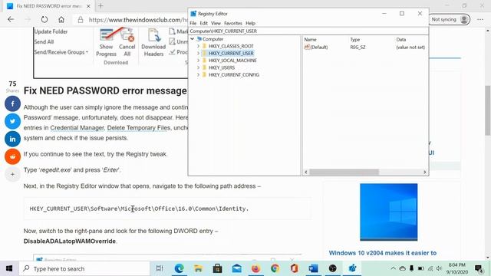Image resolution: width=491 pixels, height=276 pixels.
Task: Open Registry Editor View menu
Action: click(x=216, y=23)
